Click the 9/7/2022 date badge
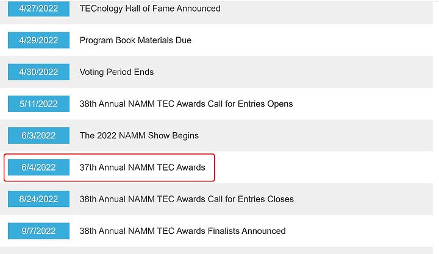This screenshot has width=439, height=254. click(x=38, y=231)
